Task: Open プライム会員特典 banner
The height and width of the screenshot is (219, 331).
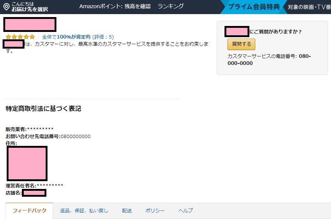Action: click(x=254, y=7)
